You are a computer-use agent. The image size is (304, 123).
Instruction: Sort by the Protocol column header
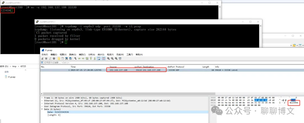[x=180, y=67]
